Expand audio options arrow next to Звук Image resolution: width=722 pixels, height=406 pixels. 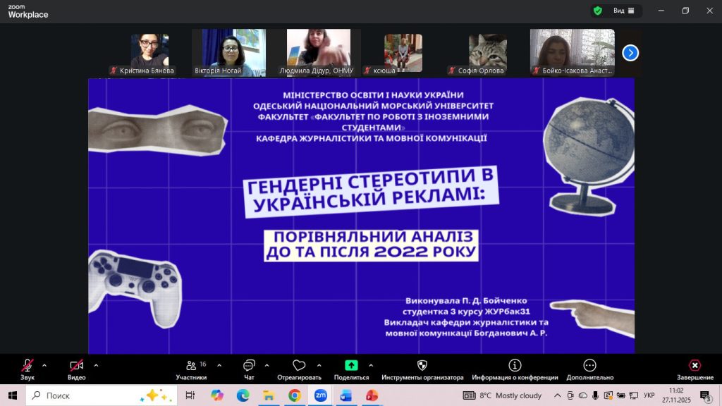click(44, 365)
